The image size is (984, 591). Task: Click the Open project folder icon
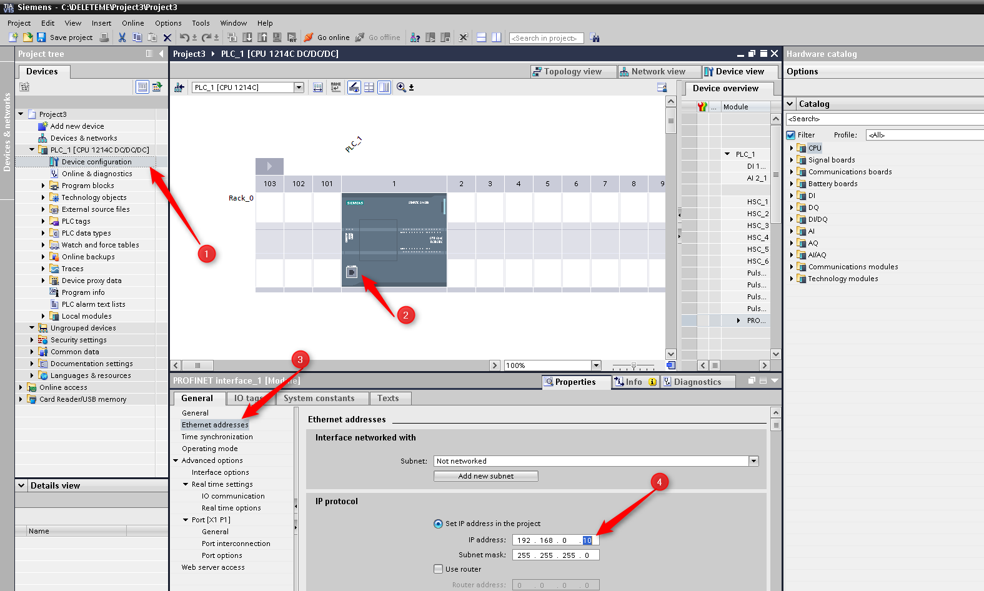tap(27, 37)
